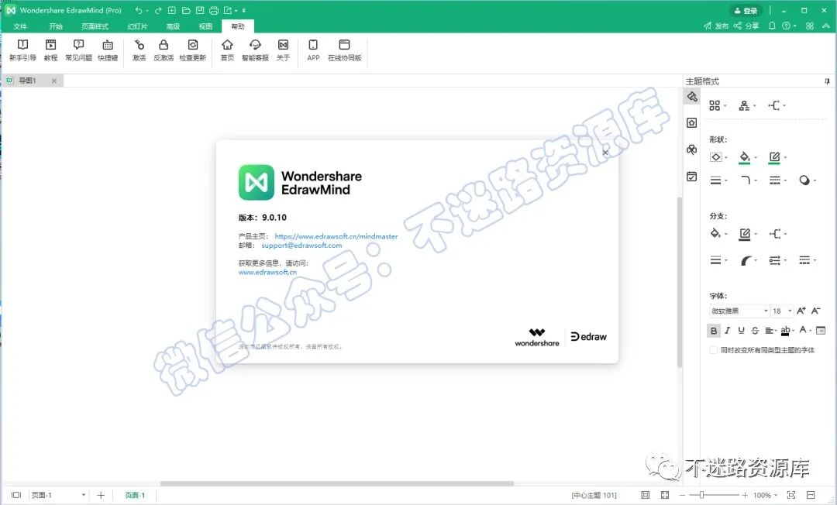Open the 首页 home page icon

pyautogui.click(x=227, y=50)
